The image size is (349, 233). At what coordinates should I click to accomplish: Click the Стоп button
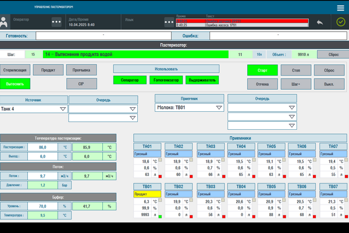click(x=296, y=70)
